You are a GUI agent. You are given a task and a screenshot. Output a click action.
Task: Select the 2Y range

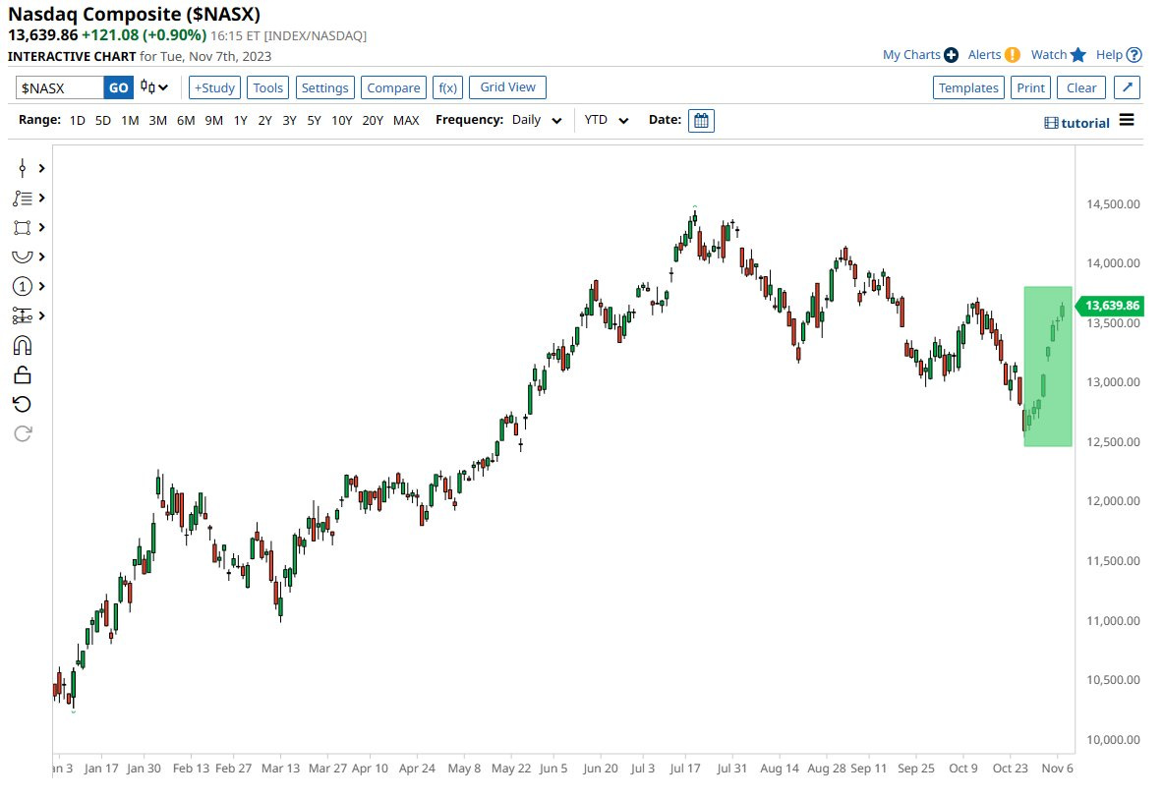[x=264, y=120]
